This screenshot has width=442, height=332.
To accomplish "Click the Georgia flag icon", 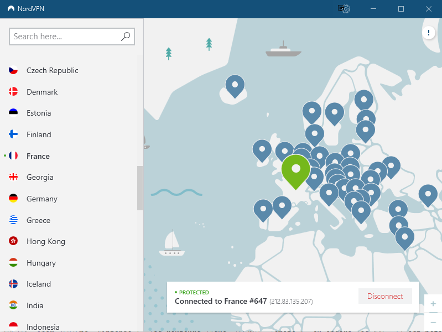I will 13,177.
